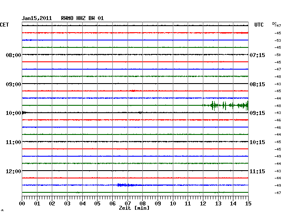Click the CET time zone label
The height and width of the screenshot is (215, 283).
coord(4,25)
